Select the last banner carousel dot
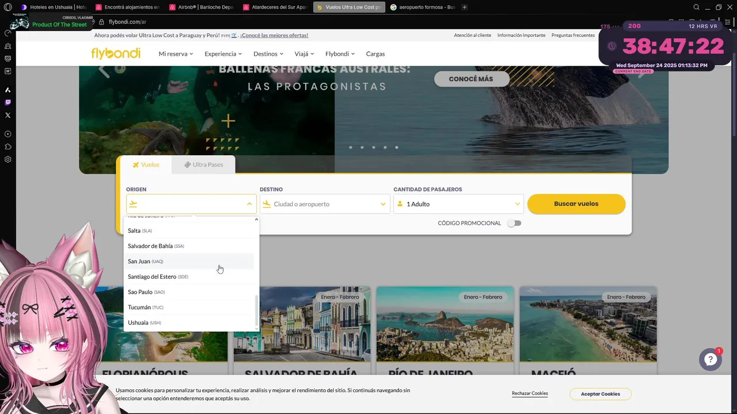 pyautogui.click(x=397, y=147)
